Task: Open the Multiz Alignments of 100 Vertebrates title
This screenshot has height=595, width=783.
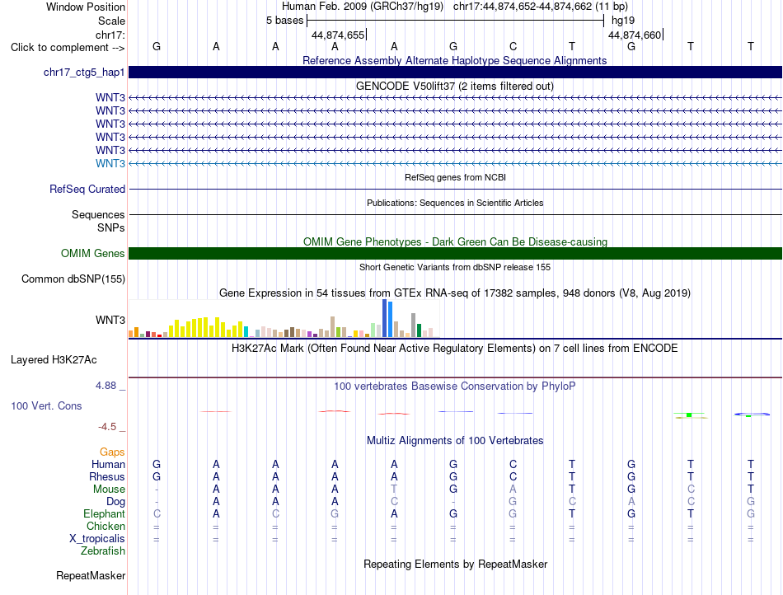Action: (455, 440)
